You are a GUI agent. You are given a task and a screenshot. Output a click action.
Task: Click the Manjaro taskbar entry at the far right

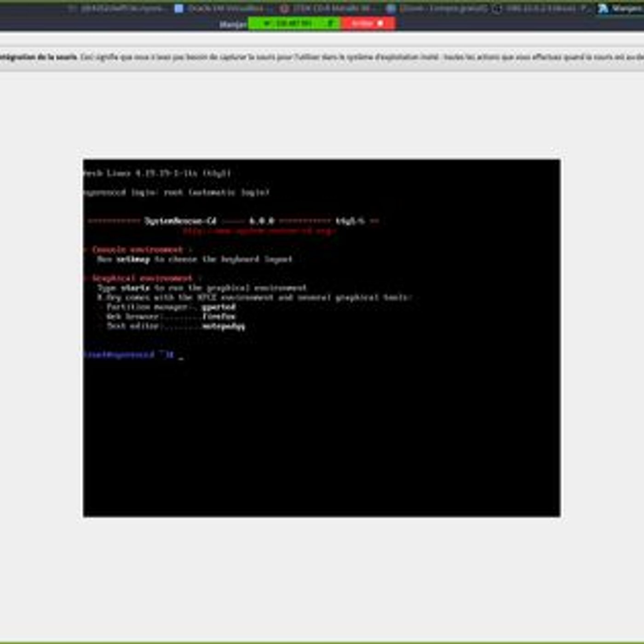(x=621, y=8)
